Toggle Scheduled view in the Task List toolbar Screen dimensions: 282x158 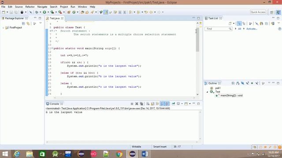click(244, 23)
